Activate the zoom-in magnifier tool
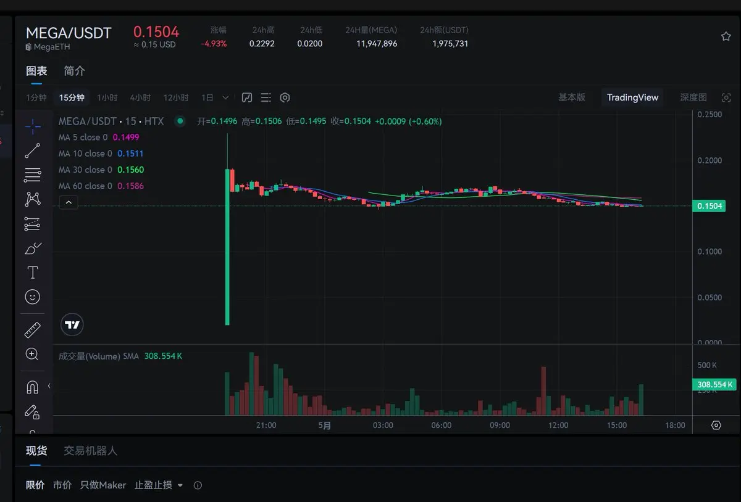Viewport: 741px width, 502px height. coord(33,354)
